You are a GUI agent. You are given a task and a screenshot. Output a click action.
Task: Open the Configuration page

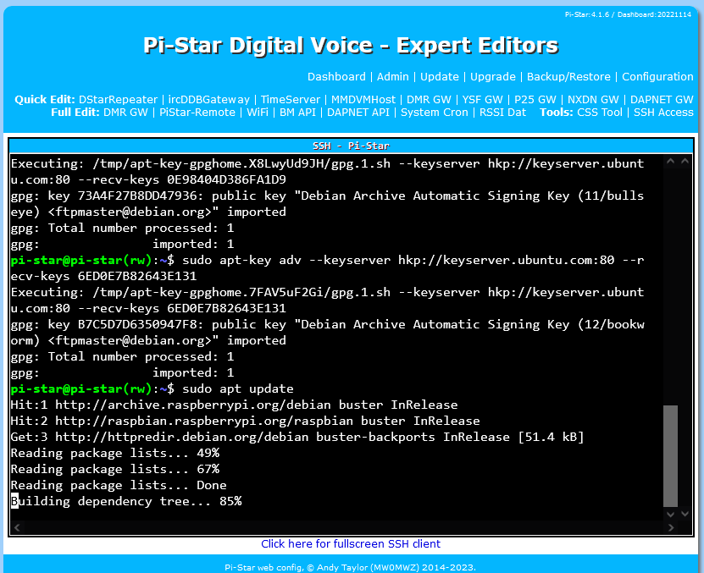click(x=657, y=77)
